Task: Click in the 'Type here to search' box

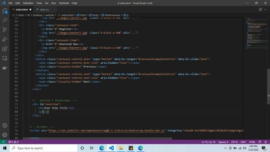Action: click(x=43, y=148)
